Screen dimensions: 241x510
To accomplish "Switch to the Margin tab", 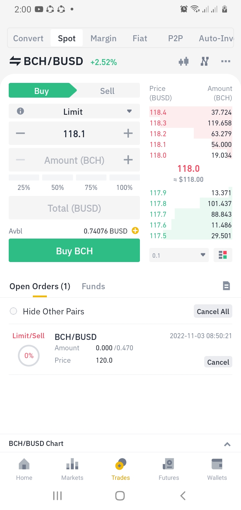I will tap(103, 38).
